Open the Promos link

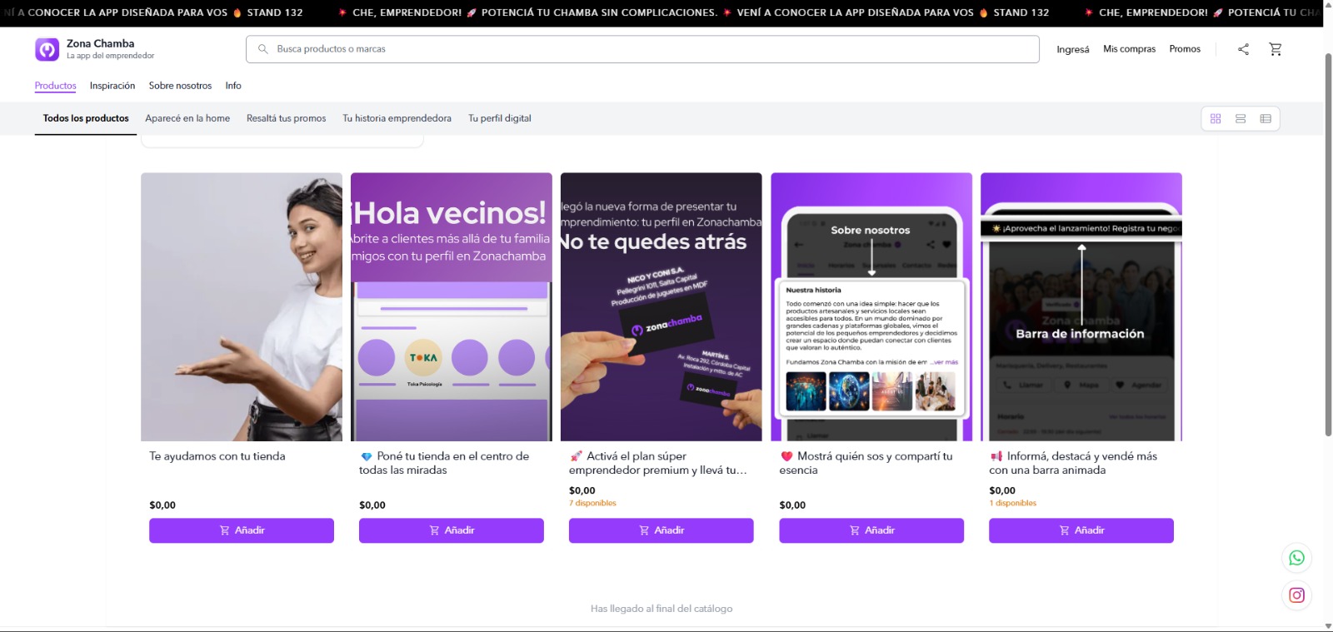(1185, 49)
